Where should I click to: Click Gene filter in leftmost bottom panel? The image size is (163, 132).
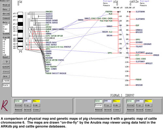coord(18,101)
